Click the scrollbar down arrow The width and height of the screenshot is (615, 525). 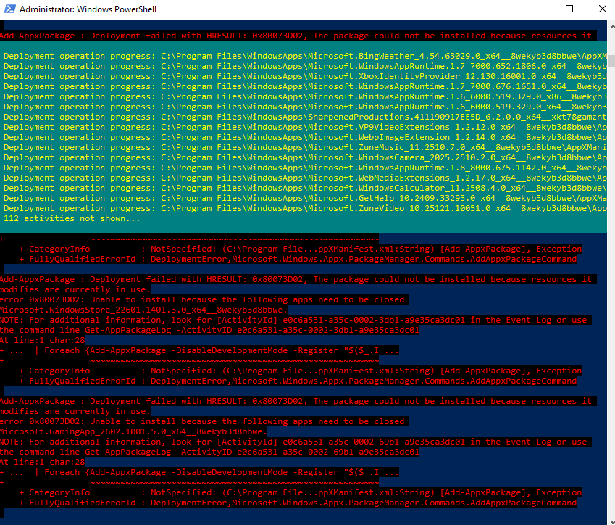tap(611, 521)
